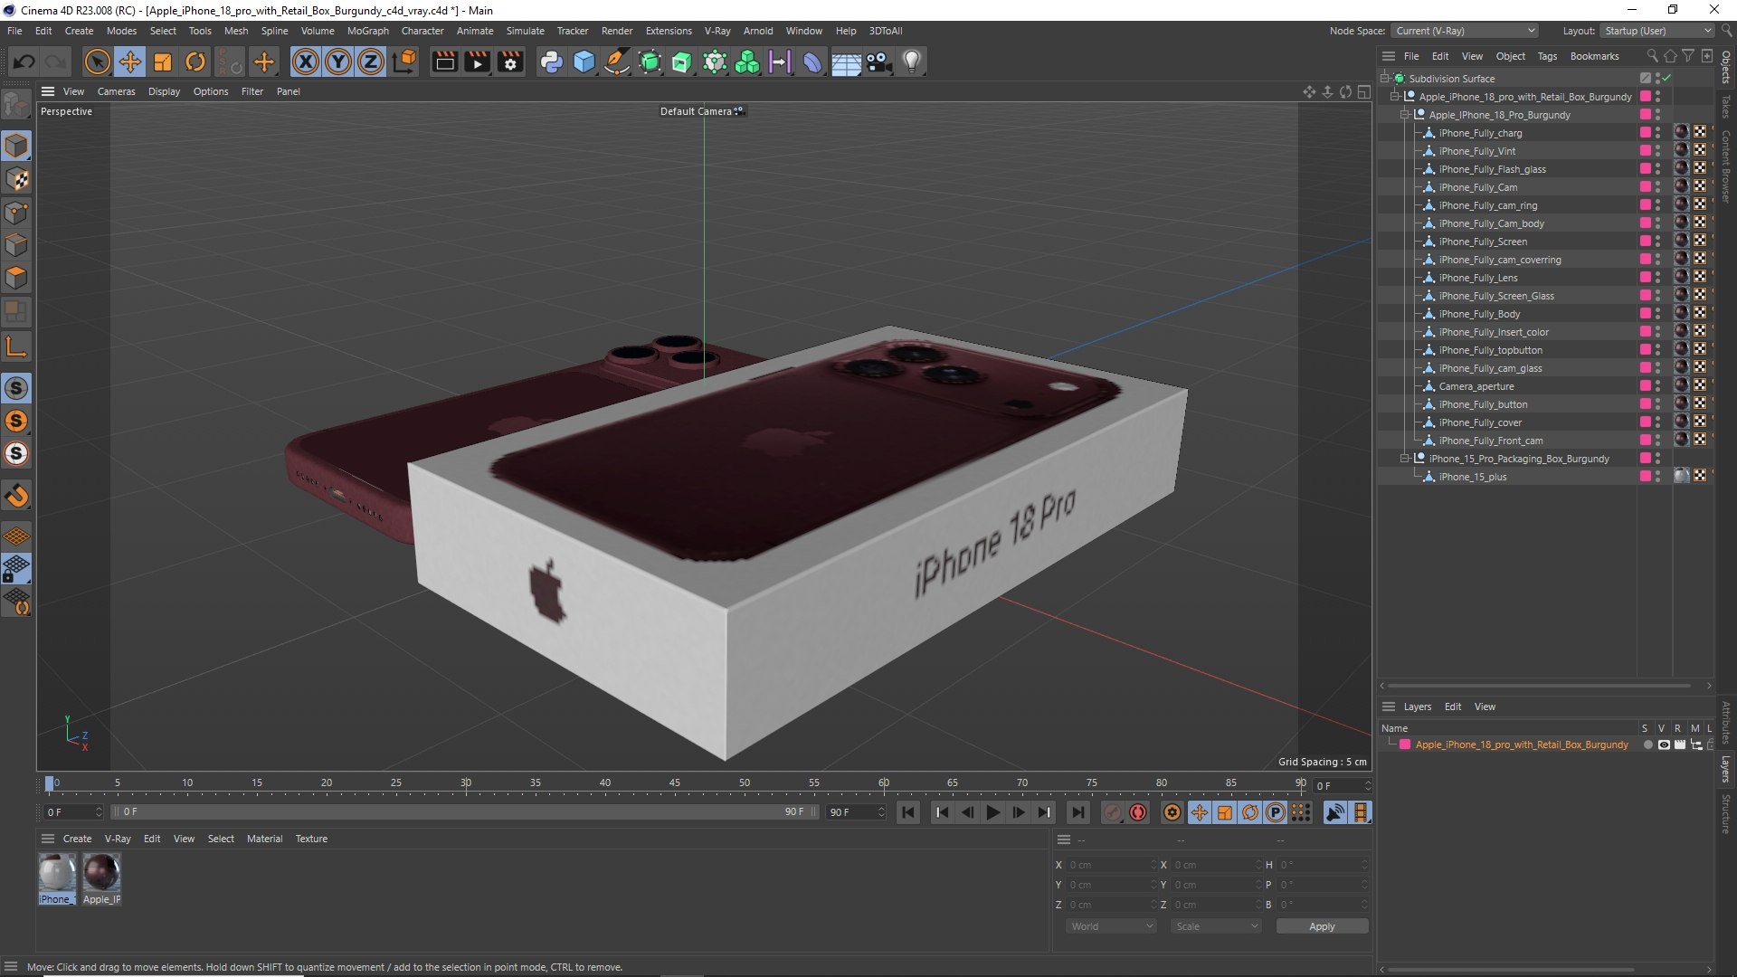Click the Spline Pen tool icon
This screenshot has width=1737, height=977.
(x=617, y=62)
